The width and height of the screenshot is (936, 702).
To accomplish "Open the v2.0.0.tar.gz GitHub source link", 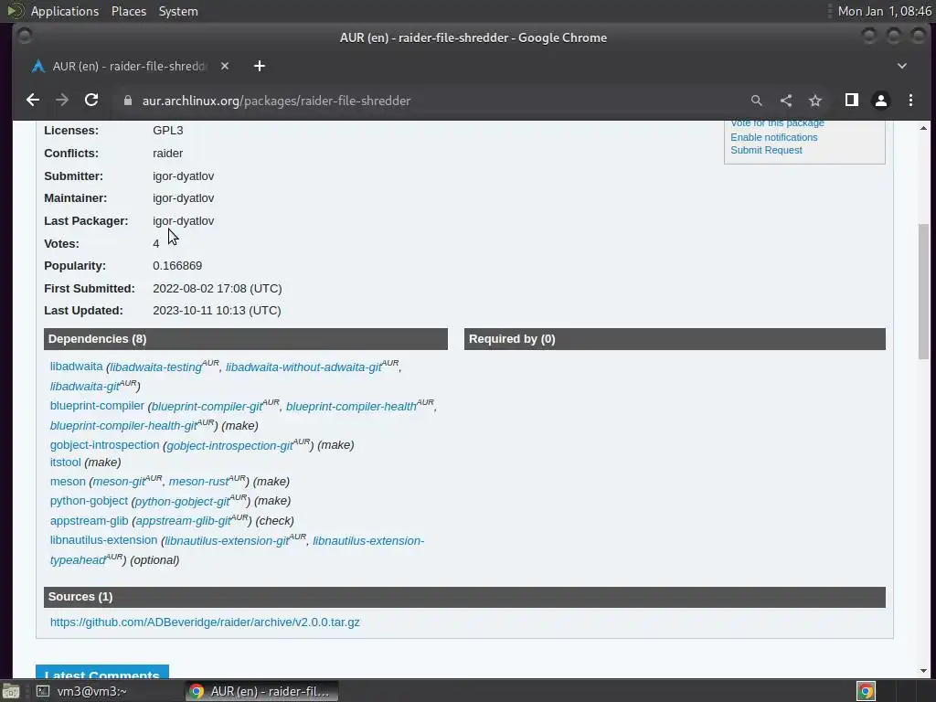I will point(205,622).
